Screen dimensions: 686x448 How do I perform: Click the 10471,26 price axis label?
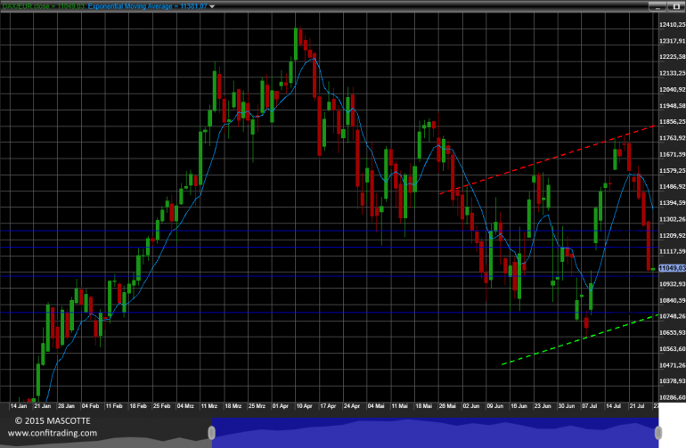tap(672, 365)
